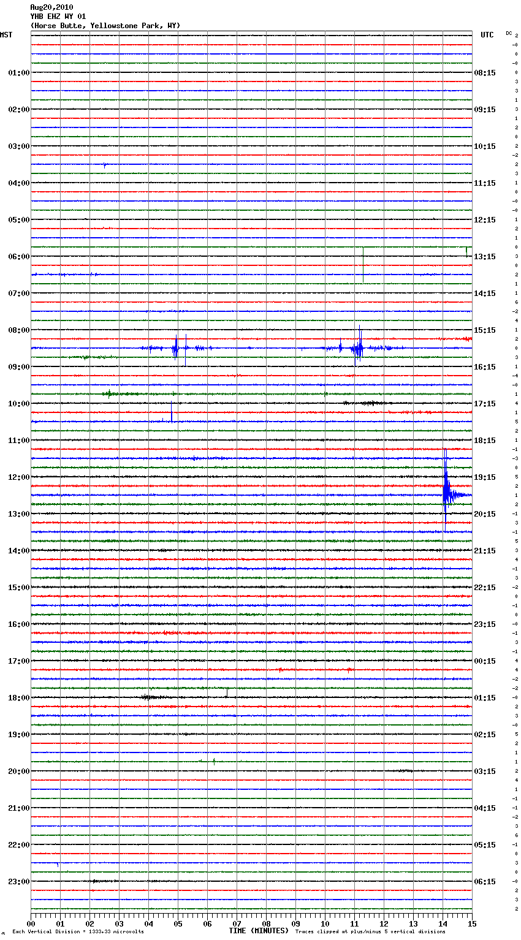Click the traces clipped footnote text
This screenshot has width=521, height=940.
click(370, 931)
